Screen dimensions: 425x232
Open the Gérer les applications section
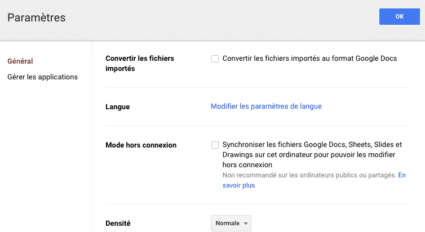(42, 77)
